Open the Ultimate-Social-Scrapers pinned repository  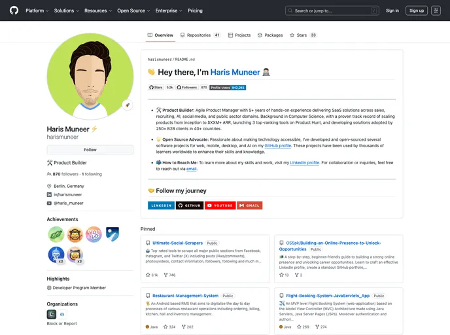[x=177, y=243]
